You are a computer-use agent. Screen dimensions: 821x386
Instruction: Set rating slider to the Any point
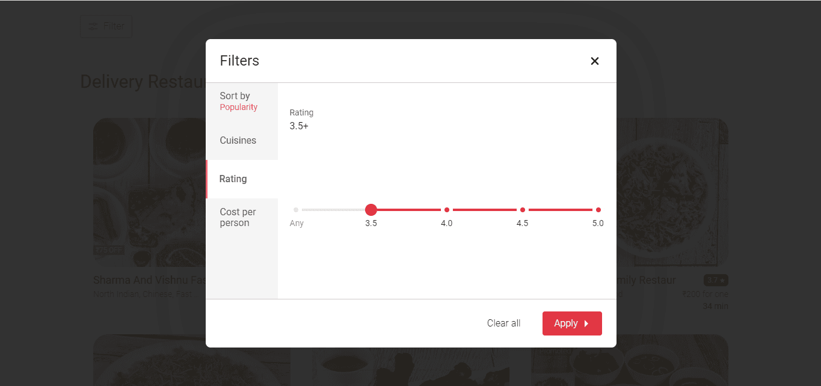tap(296, 210)
